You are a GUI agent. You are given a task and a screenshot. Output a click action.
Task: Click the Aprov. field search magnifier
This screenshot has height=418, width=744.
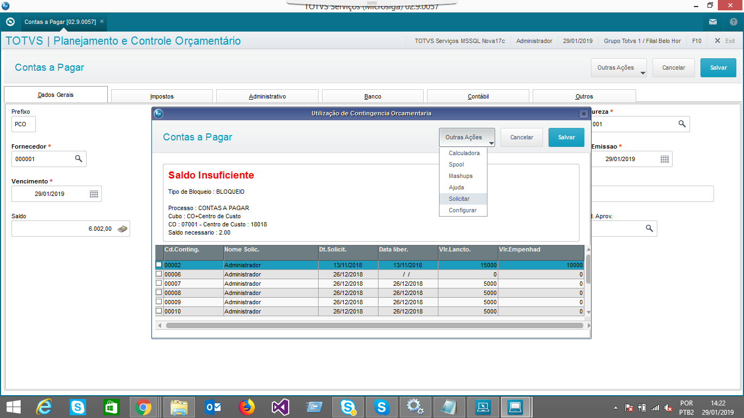click(649, 229)
